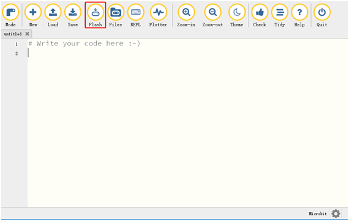Zoom-out the editor text

(212, 15)
